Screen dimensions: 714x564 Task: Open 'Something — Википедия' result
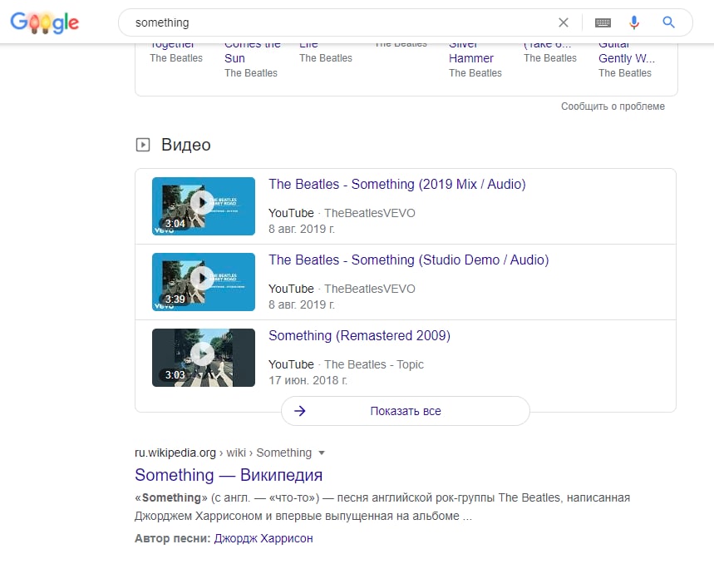pyautogui.click(x=229, y=475)
